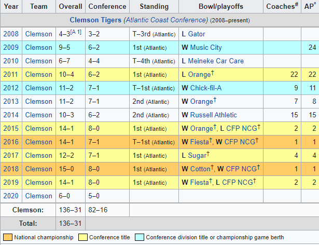The image size is (319, 245).
Task: Follow the Clemson team link in 2018 row
Action: [39, 169]
